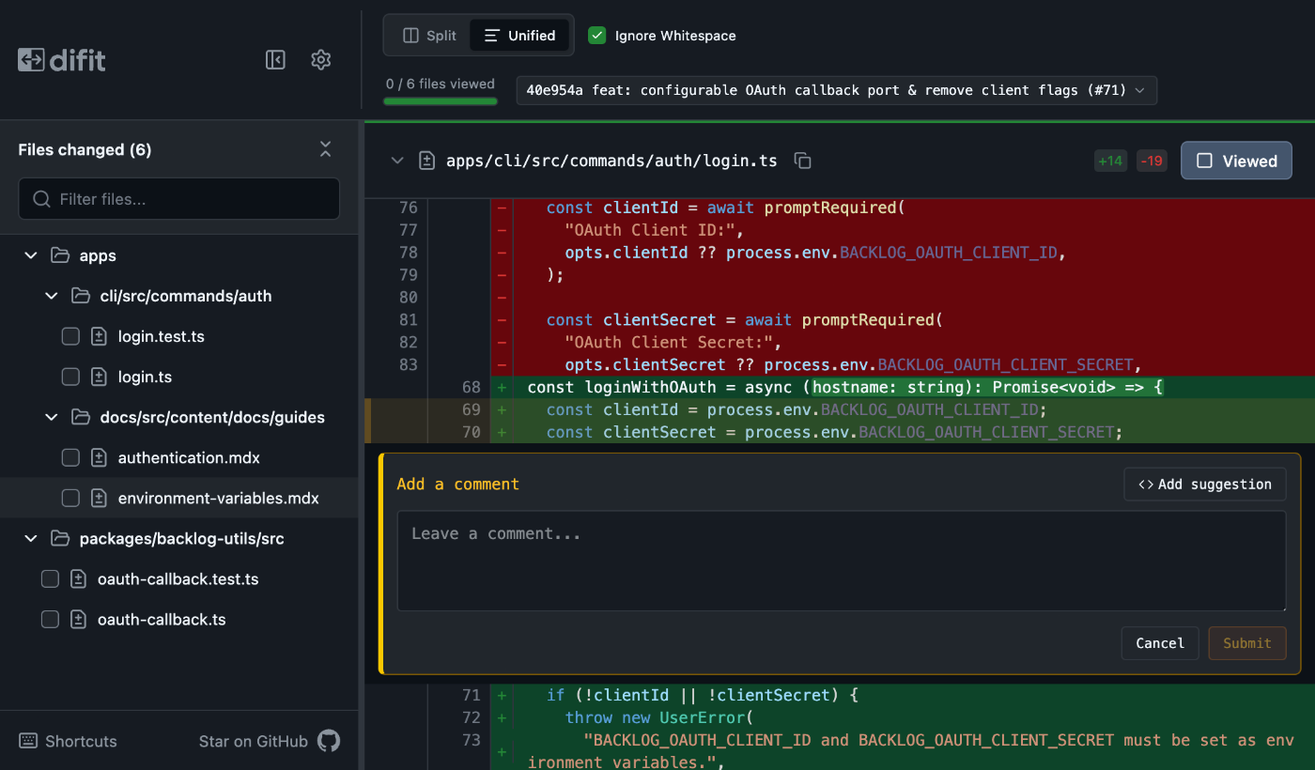The image size is (1315, 770).
Task: Open the commit 40e954a selector dropdown
Action: coord(836,90)
